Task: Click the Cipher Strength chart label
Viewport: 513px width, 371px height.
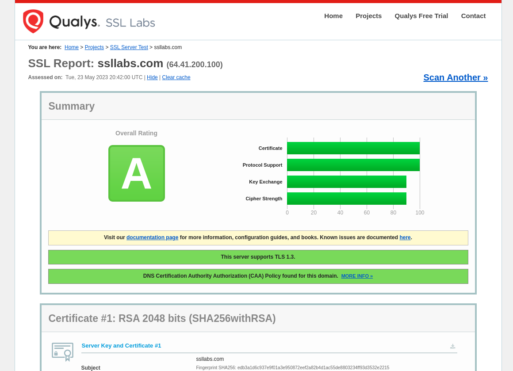Action: [x=264, y=199]
